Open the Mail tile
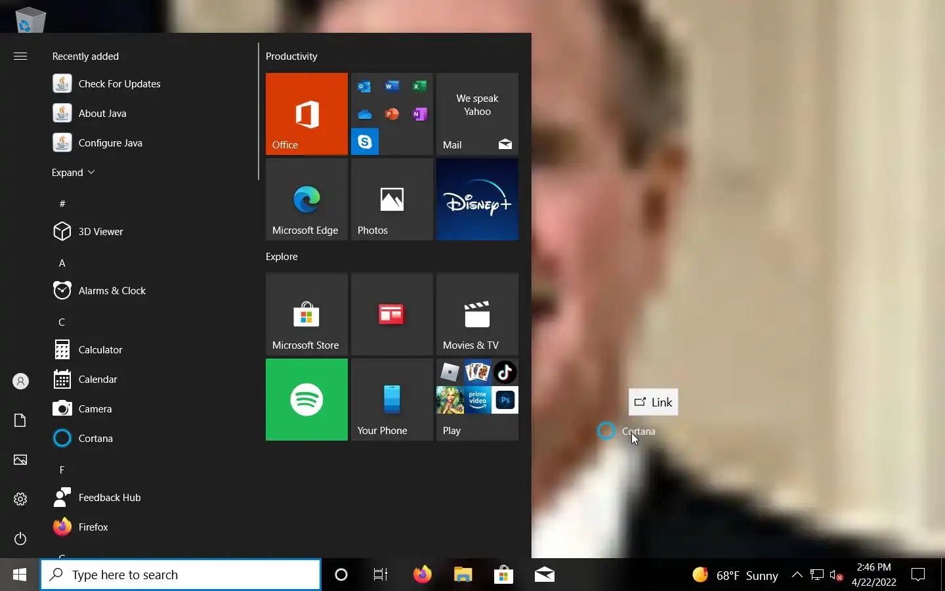 [x=477, y=114]
